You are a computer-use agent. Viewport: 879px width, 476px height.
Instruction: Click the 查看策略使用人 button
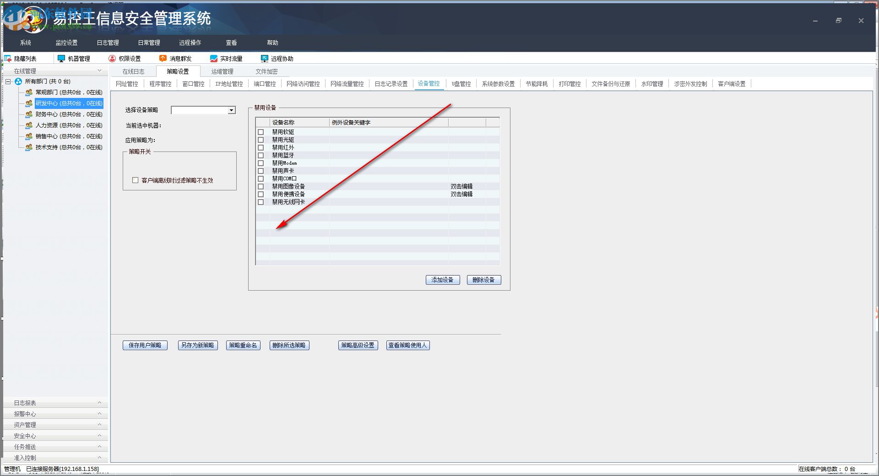click(408, 345)
